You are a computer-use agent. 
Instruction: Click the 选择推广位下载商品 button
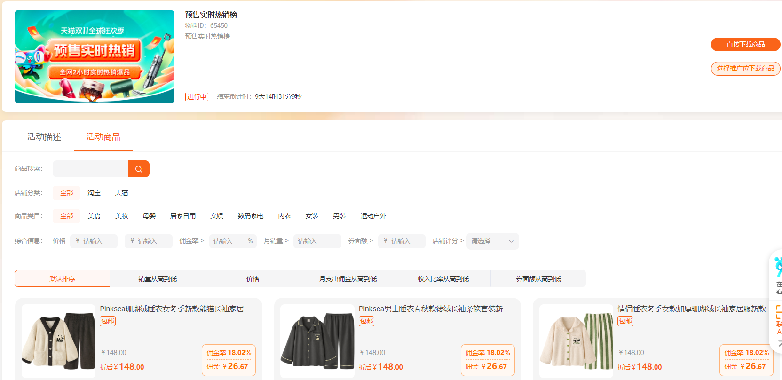tap(745, 69)
